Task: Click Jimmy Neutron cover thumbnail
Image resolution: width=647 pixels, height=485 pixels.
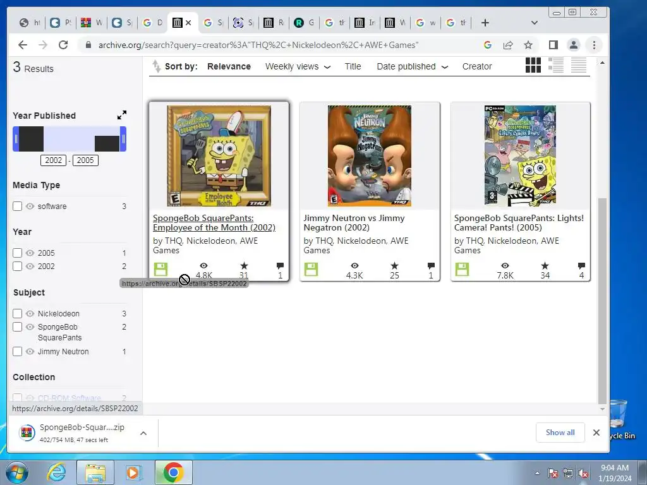Action: [369, 156]
